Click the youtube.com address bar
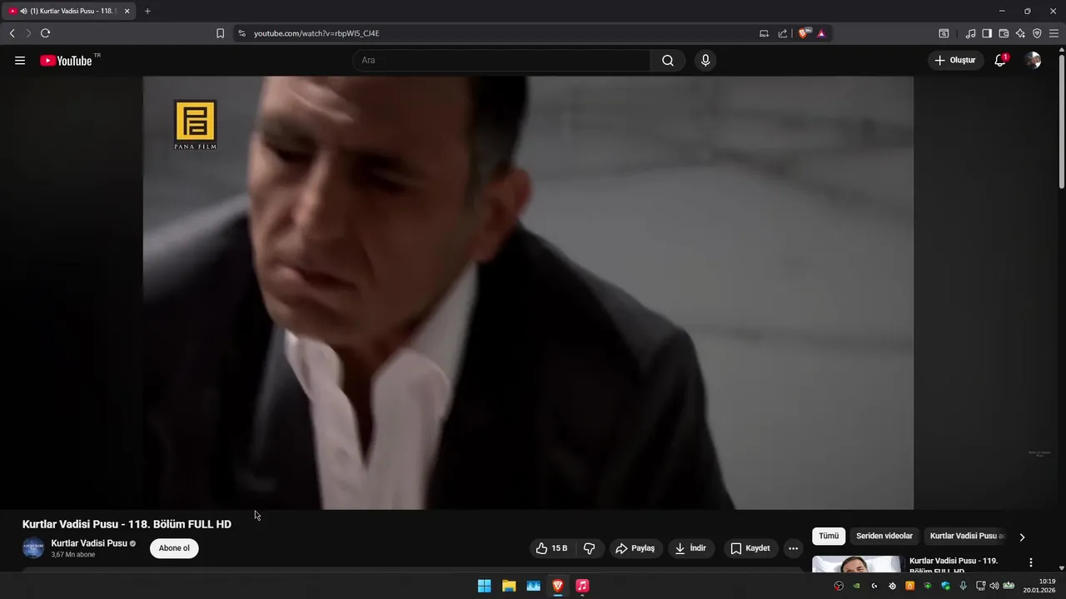The width and height of the screenshot is (1066, 599). [500, 33]
